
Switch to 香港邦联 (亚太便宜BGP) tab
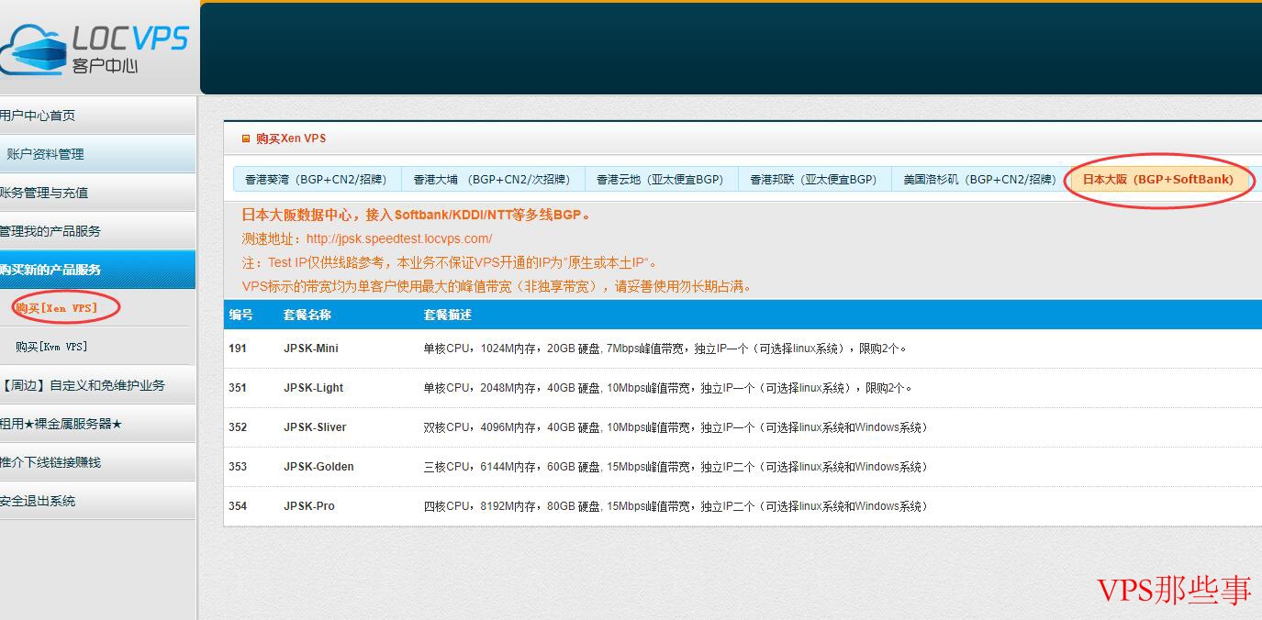pyautogui.click(x=814, y=180)
